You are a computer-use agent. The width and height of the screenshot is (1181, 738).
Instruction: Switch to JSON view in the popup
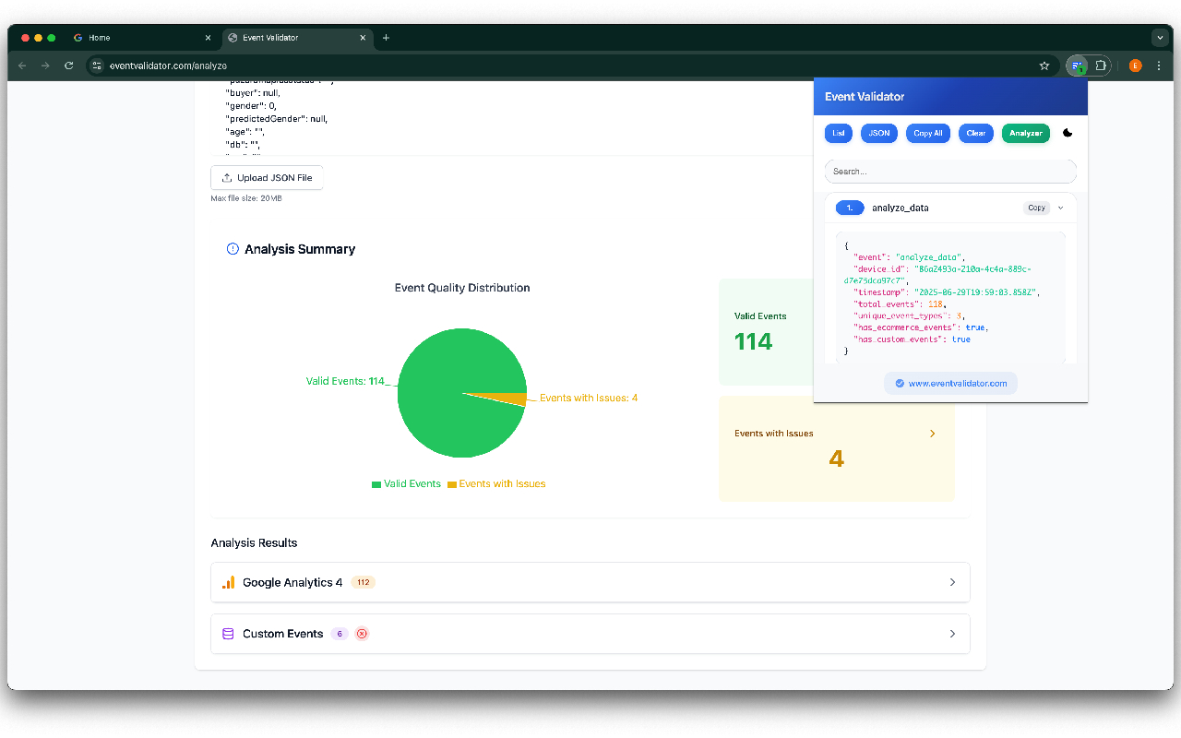pyautogui.click(x=879, y=133)
